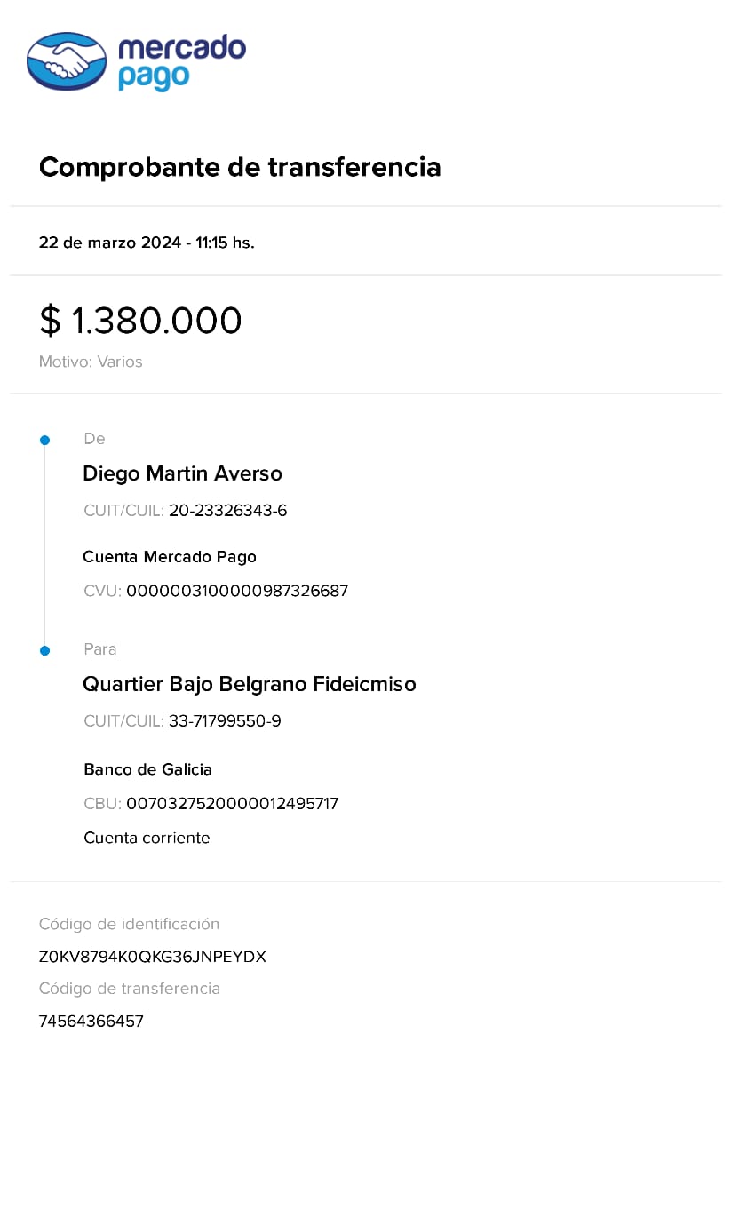The width and height of the screenshot is (731, 1217).
Task: Click the Mercado Pago handshake logo icon
Action: (67, 61)
